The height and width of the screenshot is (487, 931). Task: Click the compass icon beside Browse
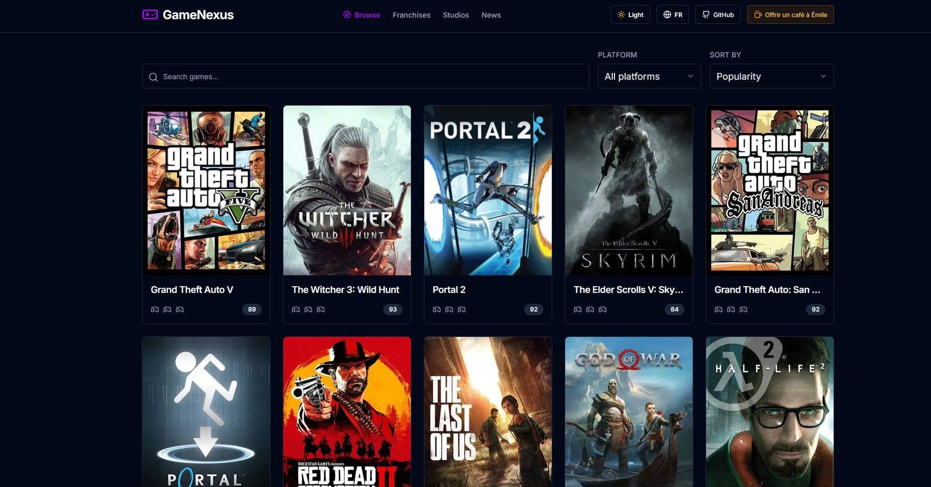347,15
